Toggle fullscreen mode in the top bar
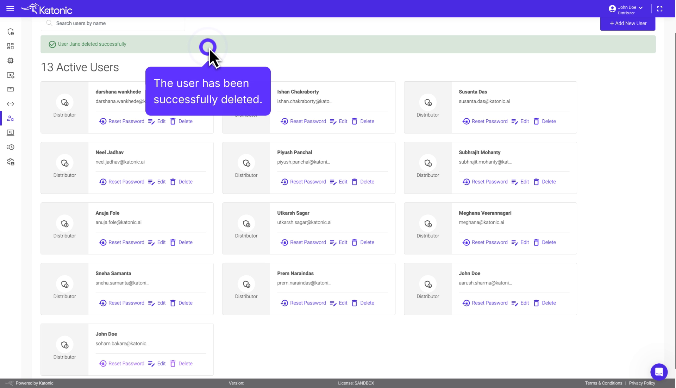 660,8
